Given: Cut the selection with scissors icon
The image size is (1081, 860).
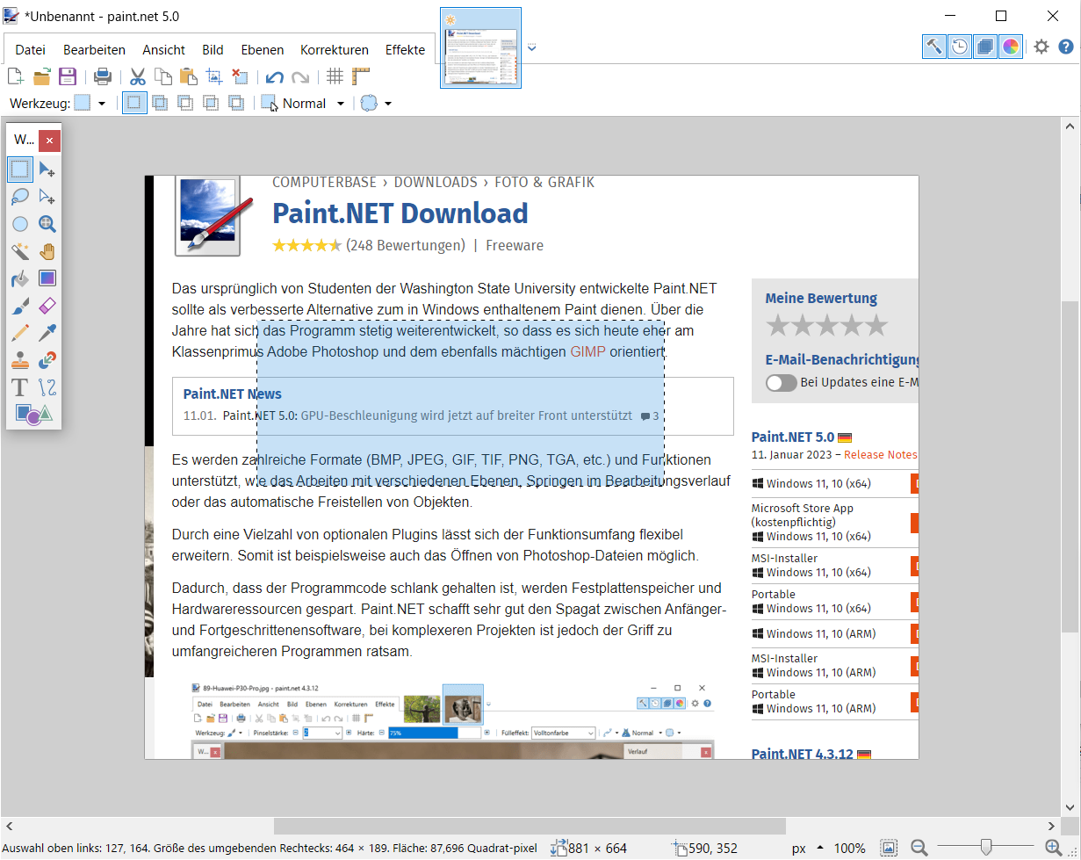Looking at the screenshot, I should (x=138, y=76).
